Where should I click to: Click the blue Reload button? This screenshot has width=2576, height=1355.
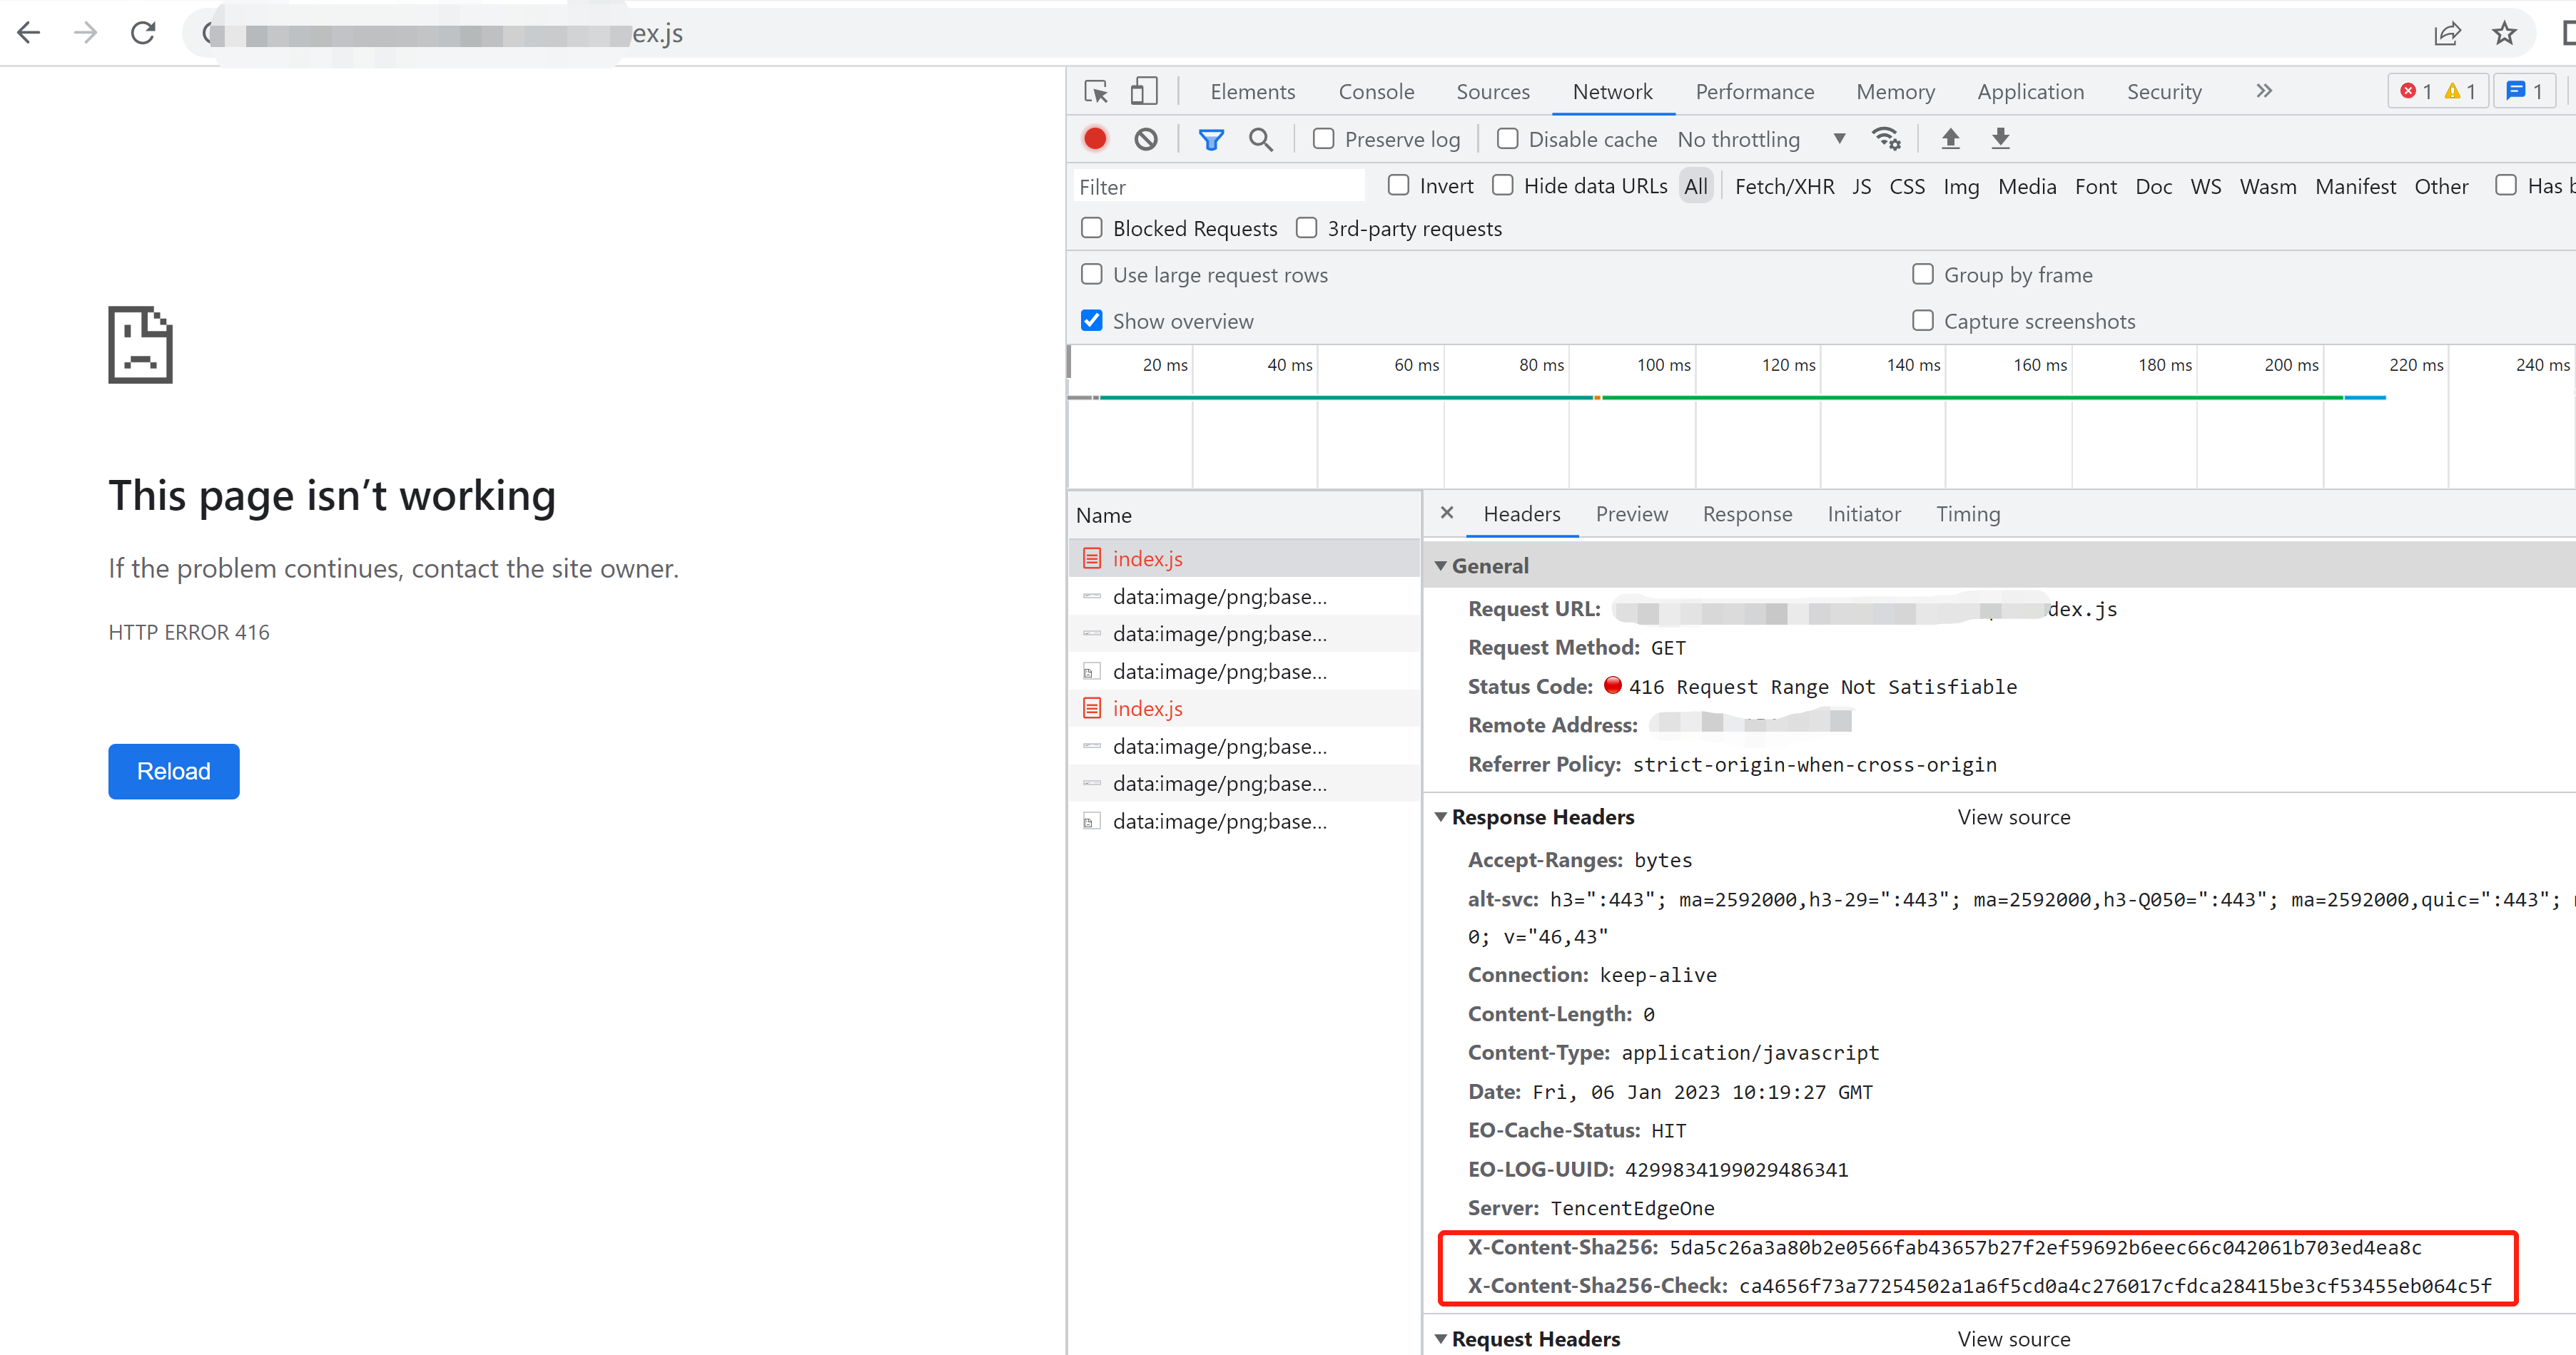pyautogui.click(x=174, y=770)
